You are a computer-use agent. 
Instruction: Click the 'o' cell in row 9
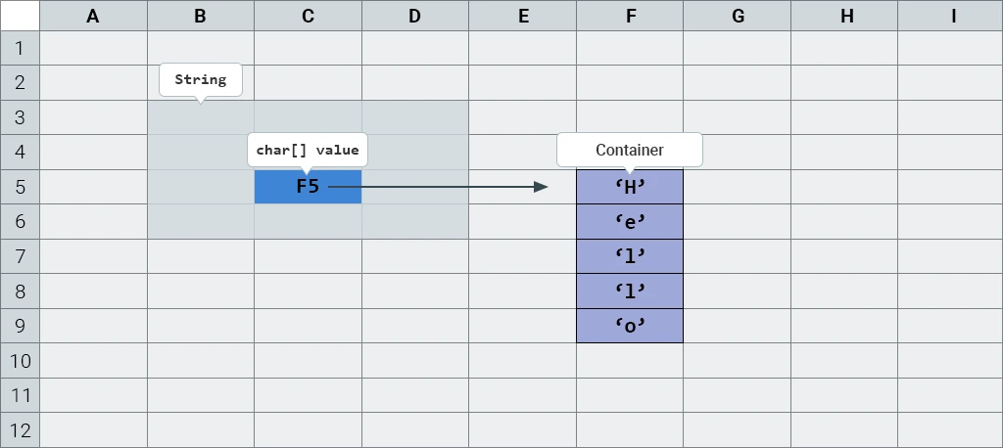pyautogui.click(x=630, y=326)
